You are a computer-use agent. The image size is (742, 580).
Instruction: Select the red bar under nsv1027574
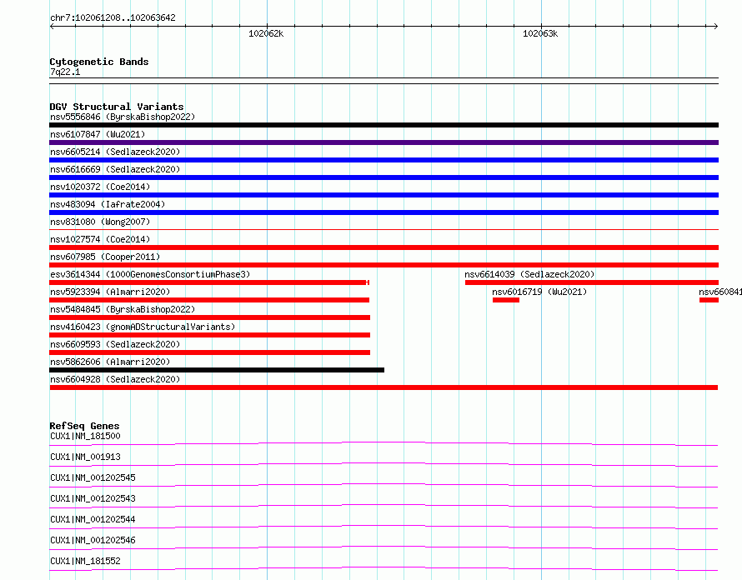384,247
